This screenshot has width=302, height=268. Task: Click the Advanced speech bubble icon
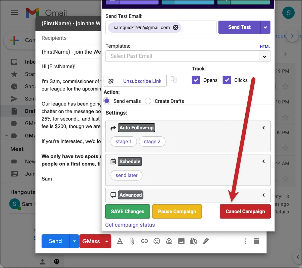tap(113, 195)
